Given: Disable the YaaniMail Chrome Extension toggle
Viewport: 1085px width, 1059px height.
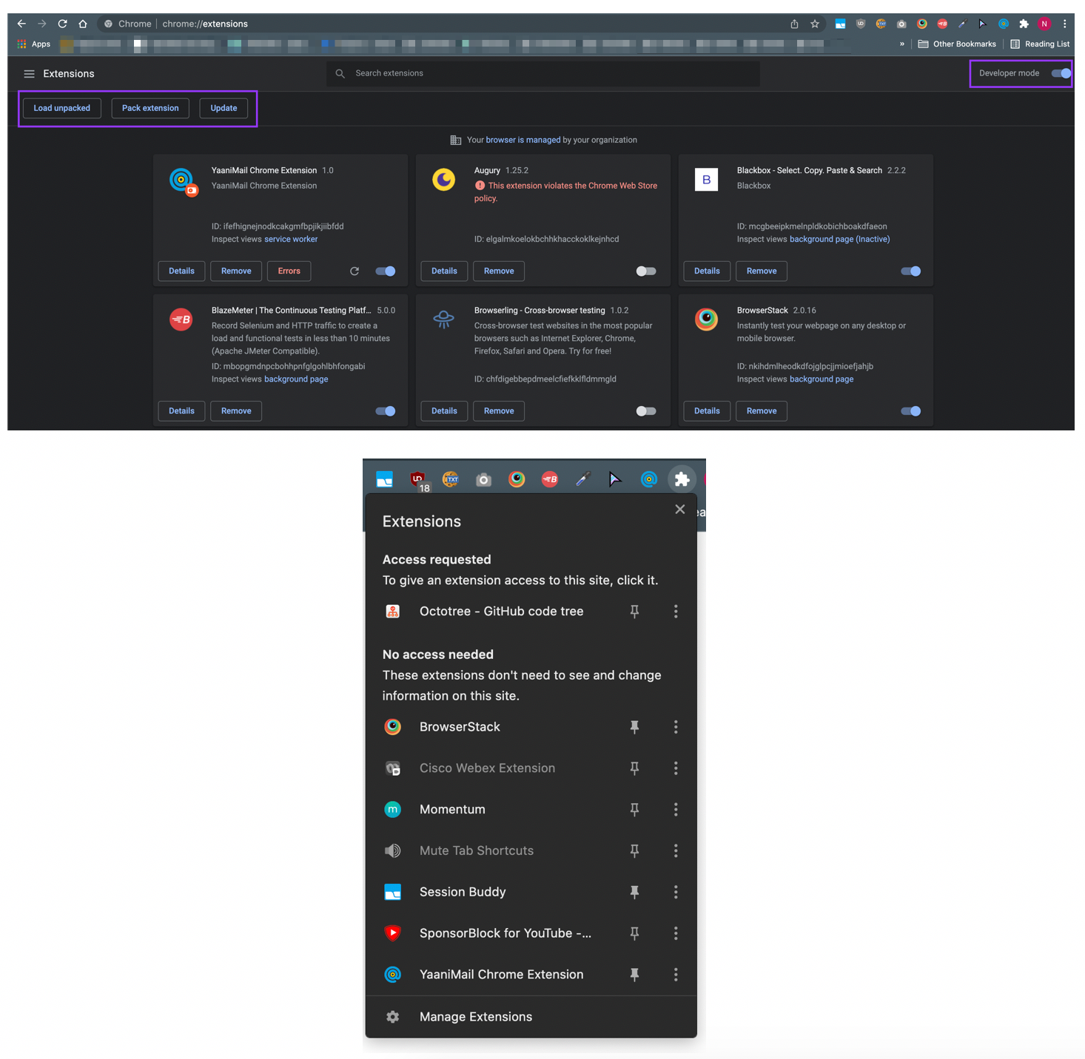Looking at the screenshot, I should click(x=386, y=271).
